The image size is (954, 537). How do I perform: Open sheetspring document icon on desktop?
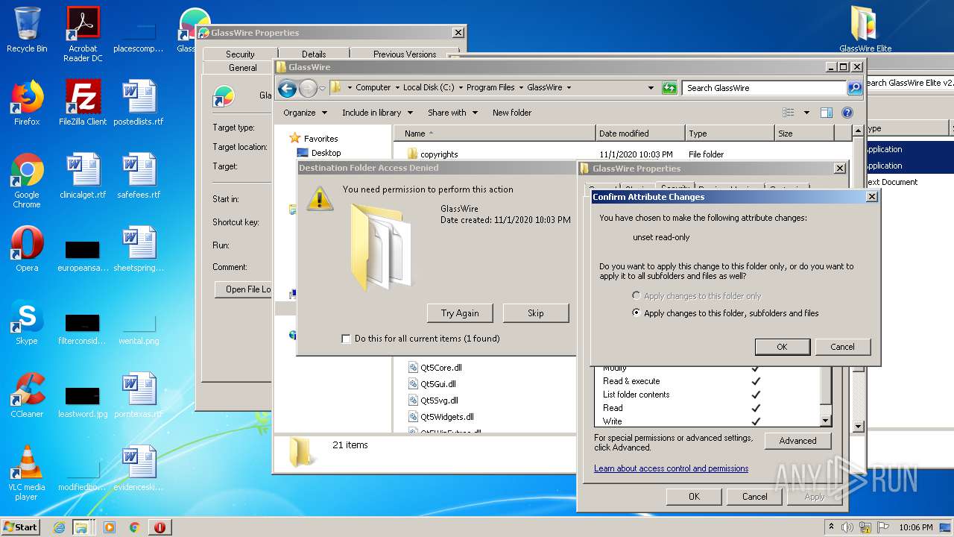139,249
